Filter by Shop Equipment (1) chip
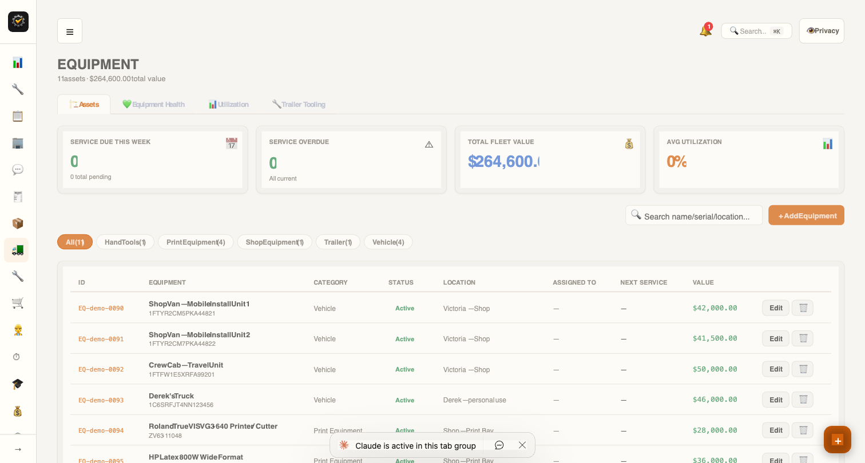This screenshot has width=865, height=463. click(x=275, y=242)
